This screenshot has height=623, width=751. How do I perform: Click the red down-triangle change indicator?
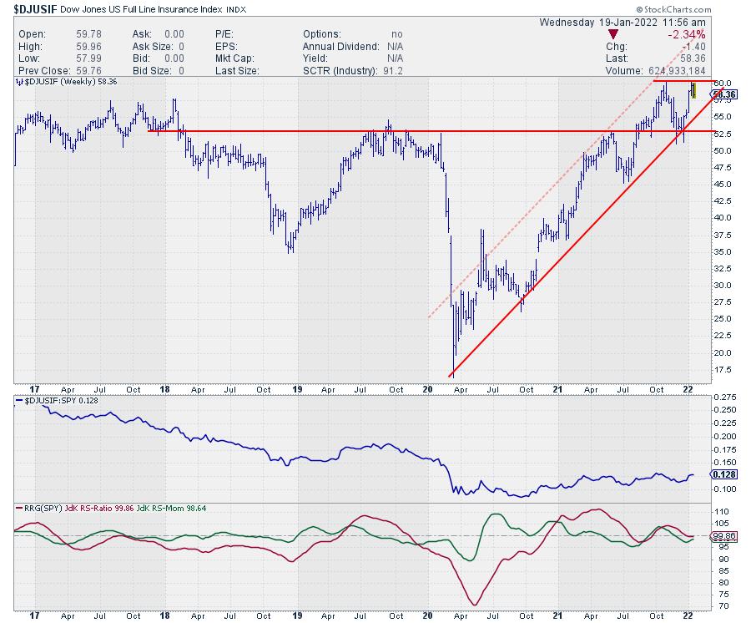point(615,34)
